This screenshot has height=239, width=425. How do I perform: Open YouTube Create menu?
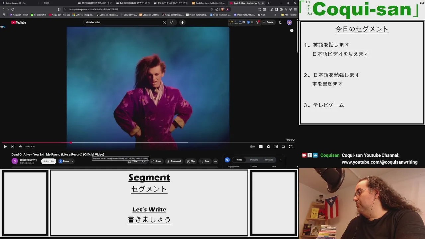point(268,22)
